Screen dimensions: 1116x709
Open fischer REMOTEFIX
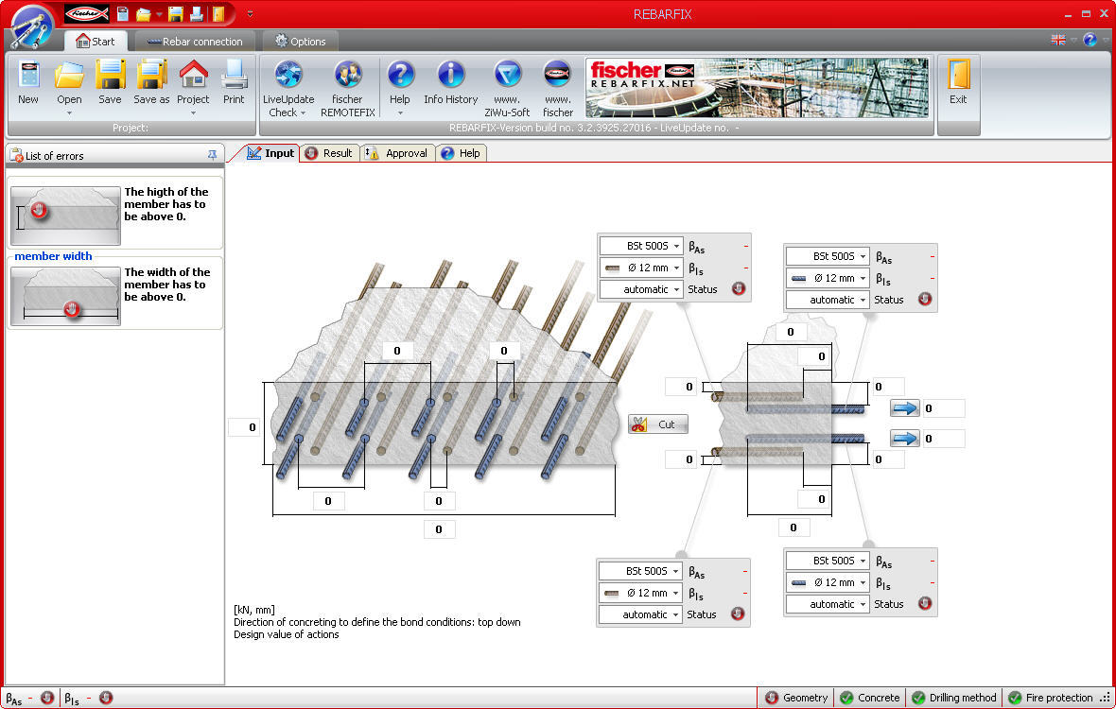pos(347,89)
